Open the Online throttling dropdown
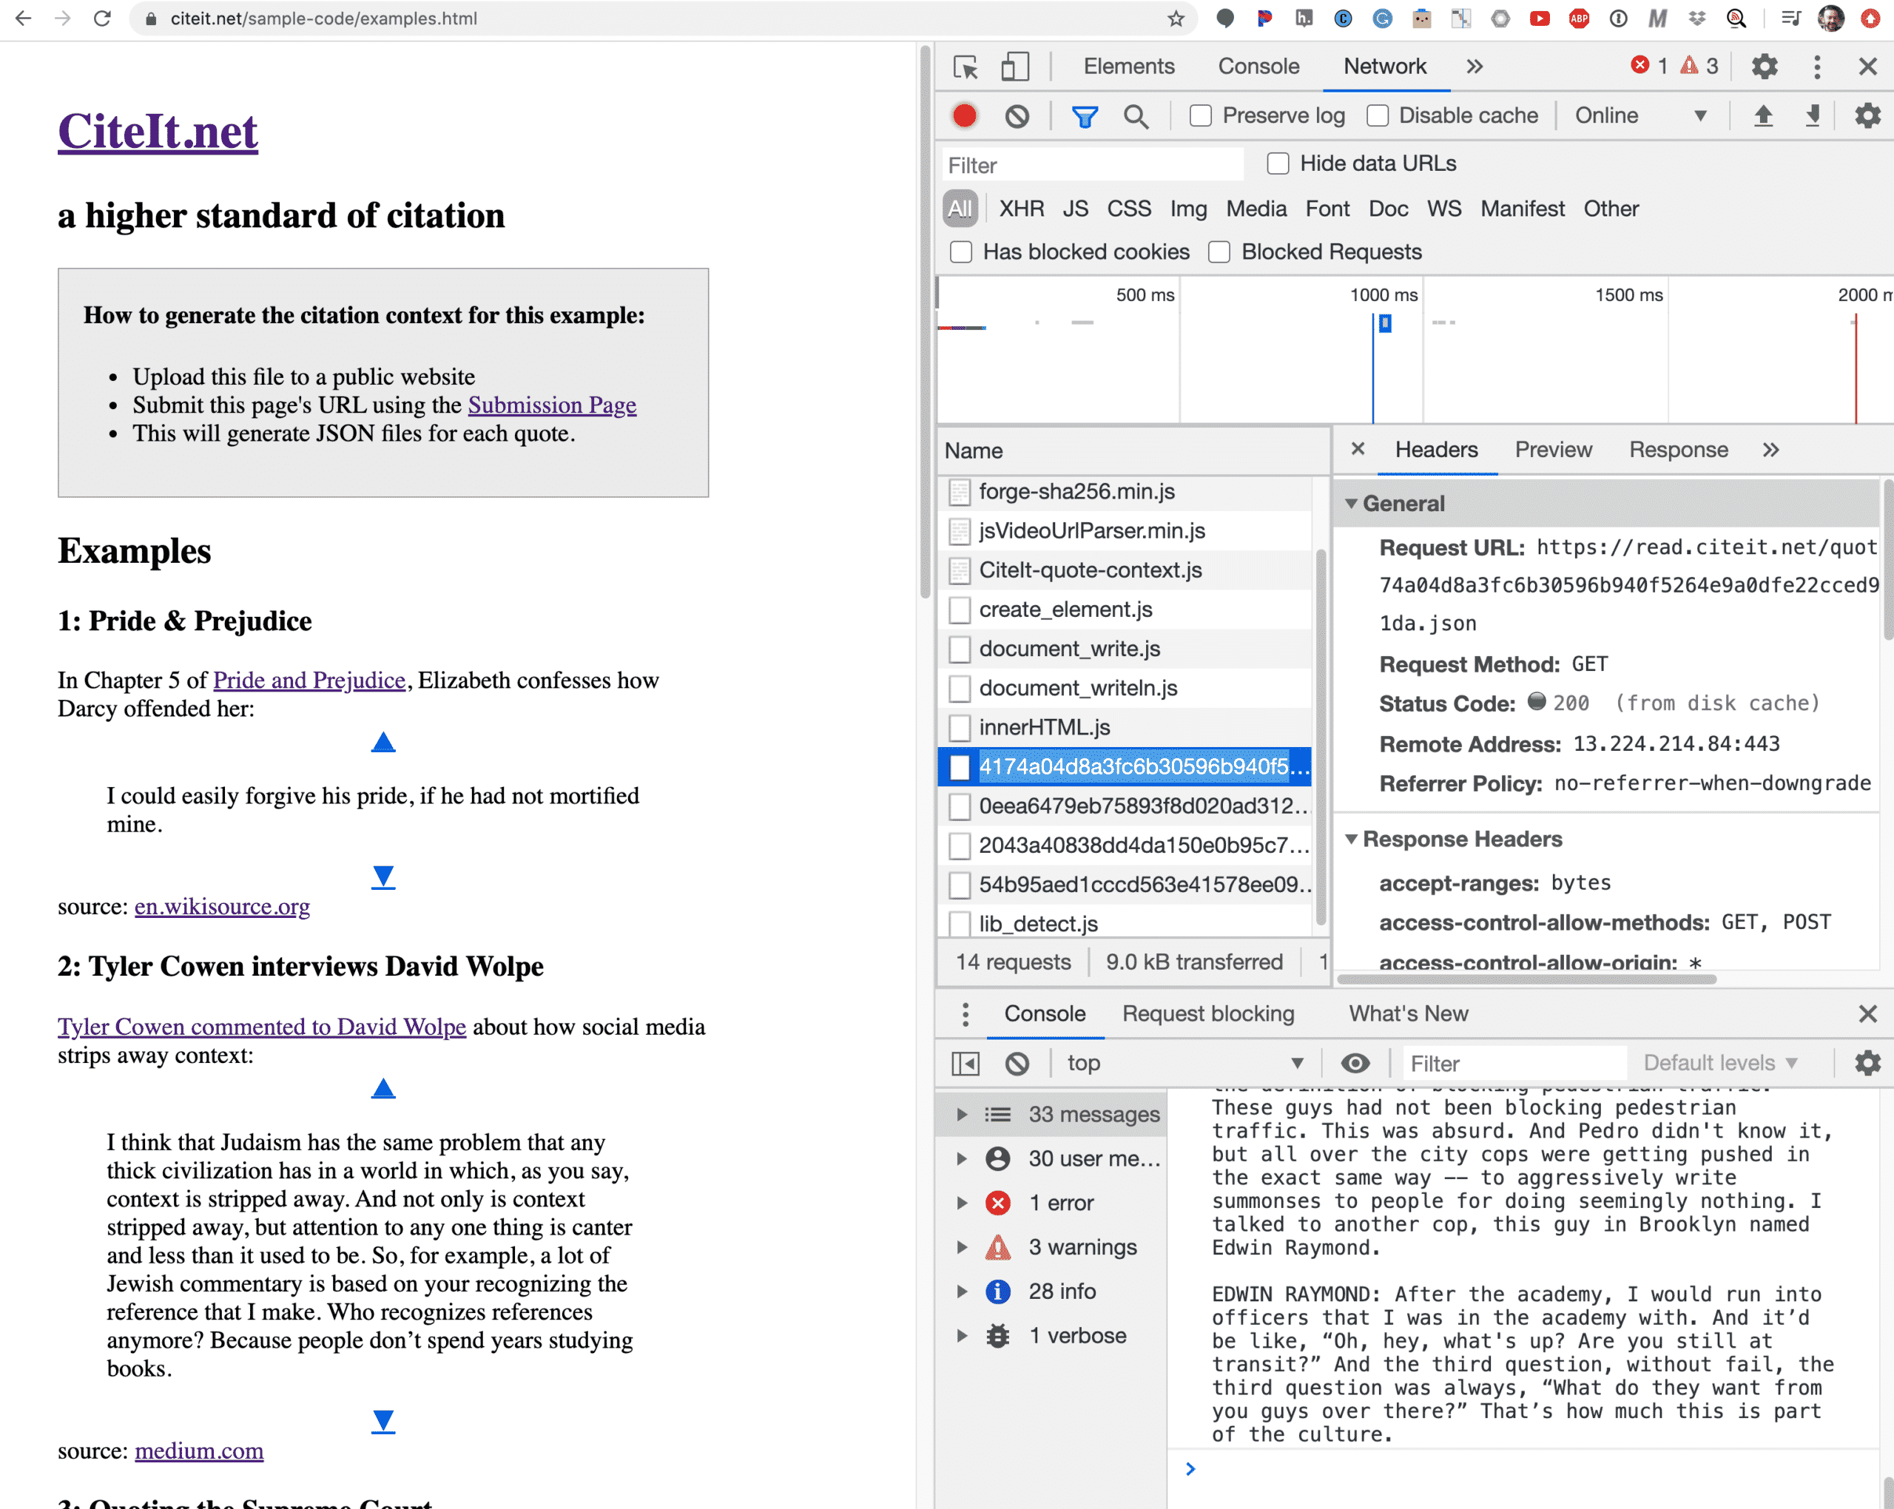The width and height of the screenshot is (1894, 1509). point(1640,116)
